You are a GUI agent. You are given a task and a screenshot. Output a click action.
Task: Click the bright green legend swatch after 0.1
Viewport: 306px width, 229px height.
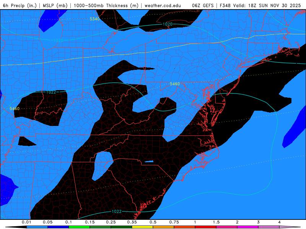(x=79, y=227)
